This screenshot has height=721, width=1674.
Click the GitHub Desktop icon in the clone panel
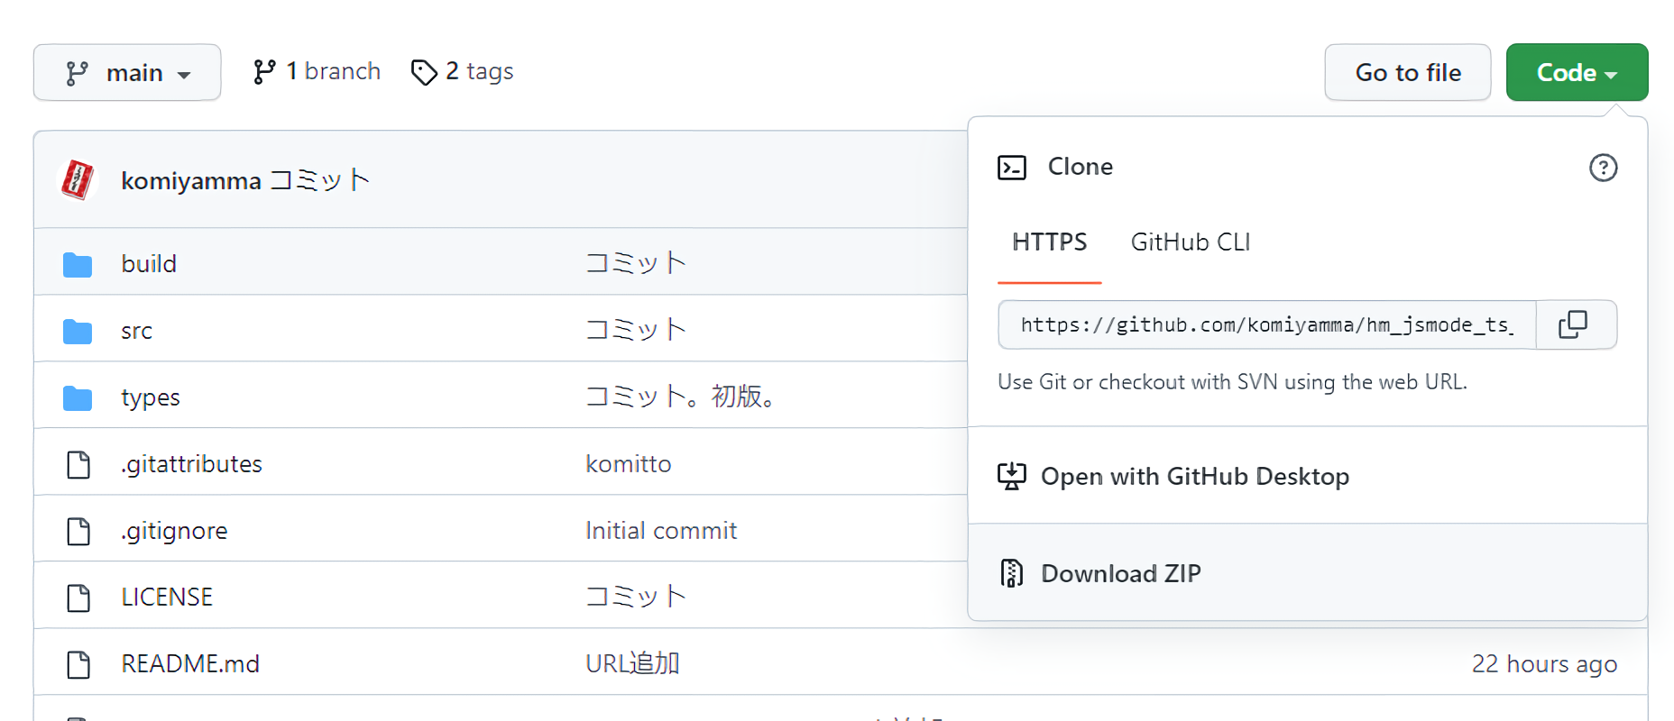(x=1011, y=476)
